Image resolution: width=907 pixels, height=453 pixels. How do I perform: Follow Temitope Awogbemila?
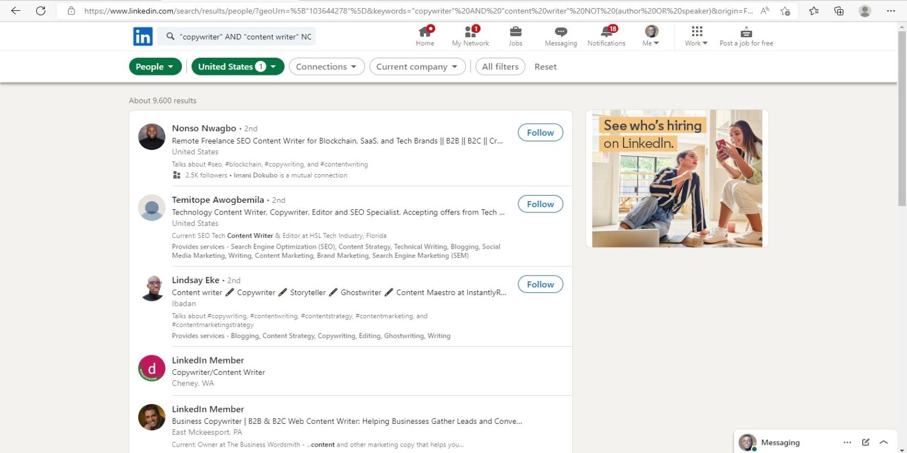[x=540, y=204]
